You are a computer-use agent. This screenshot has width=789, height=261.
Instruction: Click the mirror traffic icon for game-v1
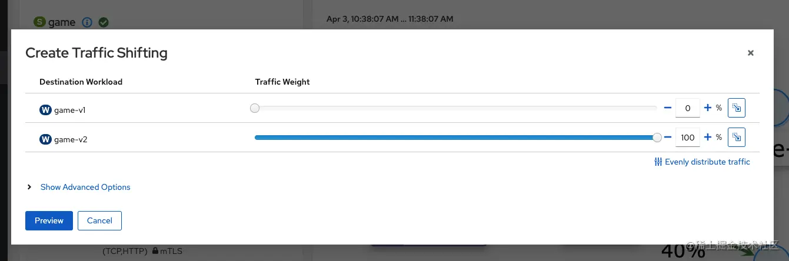(737, 108)
